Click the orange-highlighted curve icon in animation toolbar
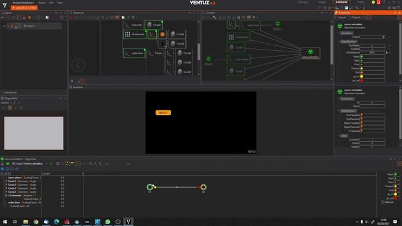Viewport: 402px width, 226px height. click(x=67, y=163)
